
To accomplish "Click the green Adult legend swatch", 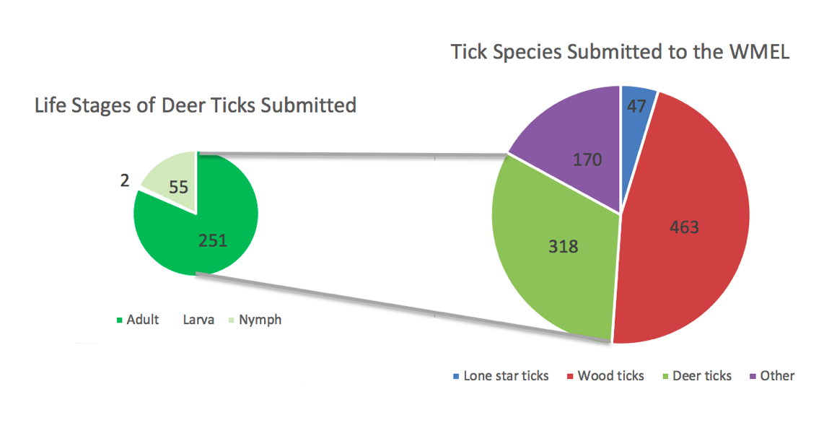I will [x=119, y=320].
